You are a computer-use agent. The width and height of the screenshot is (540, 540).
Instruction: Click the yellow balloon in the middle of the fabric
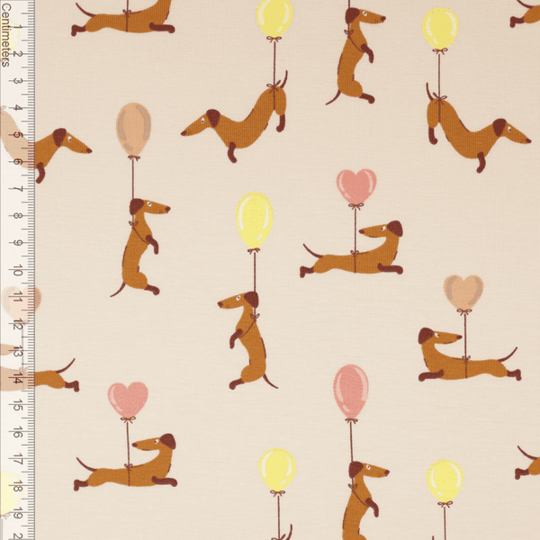pyautogui.click(x=254, y=220)
